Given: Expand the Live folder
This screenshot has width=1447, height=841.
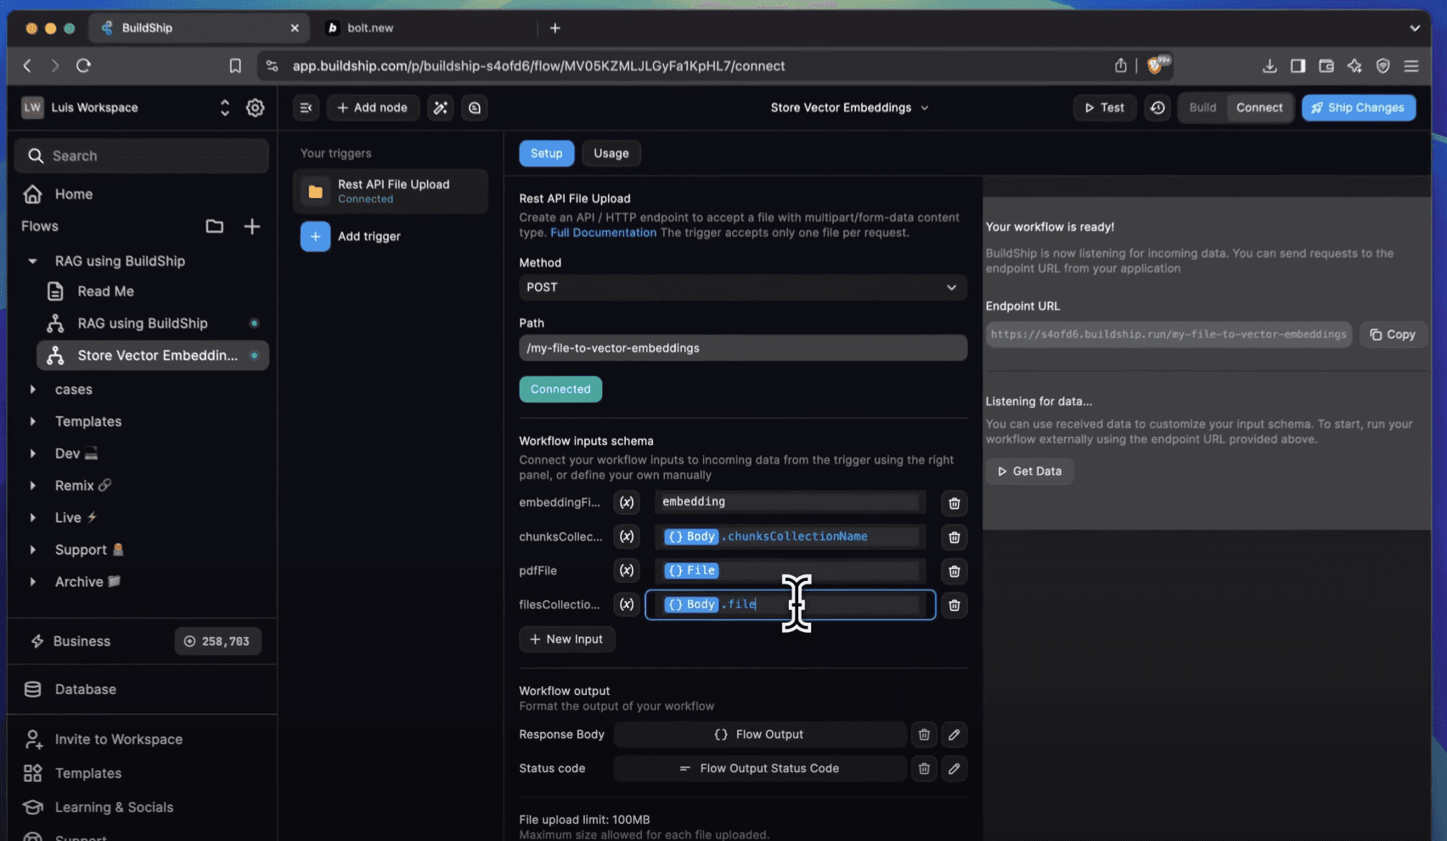Looking at the screenshot, I should [32, 517].
